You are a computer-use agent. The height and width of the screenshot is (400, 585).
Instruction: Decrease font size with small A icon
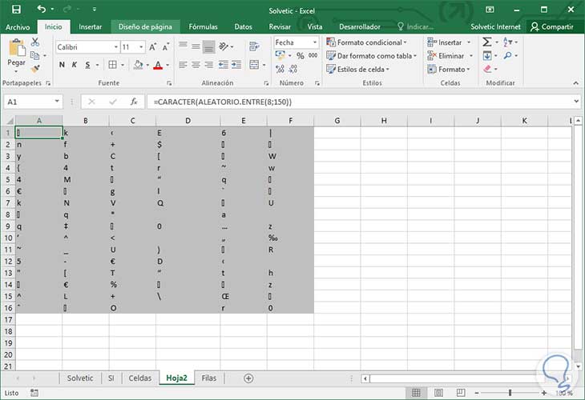[x=166, y=47]
